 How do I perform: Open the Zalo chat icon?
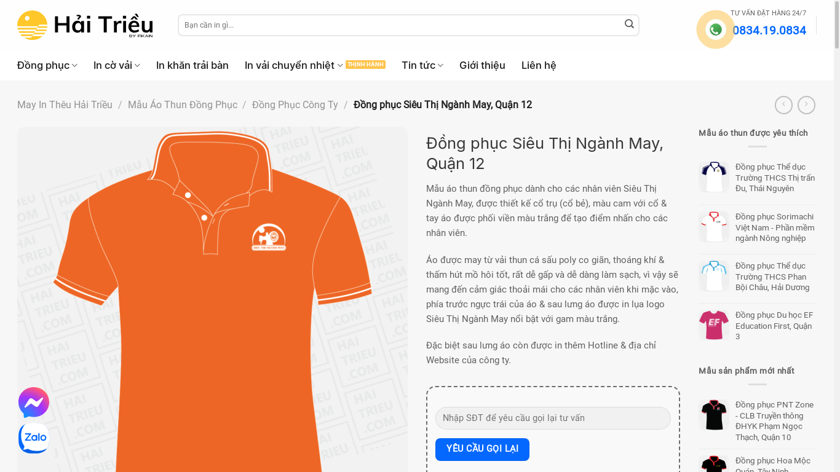[34, 438]
